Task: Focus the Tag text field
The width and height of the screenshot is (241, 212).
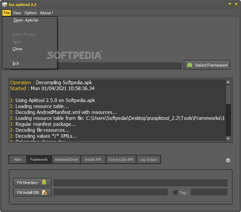Action: point(209,192)
